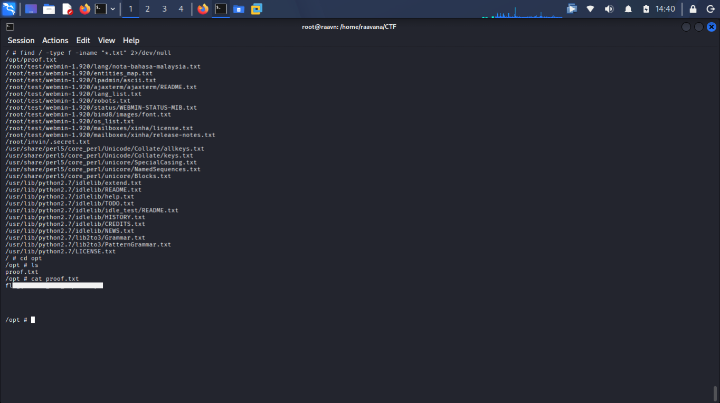Image resolution: width=720 pixels, height=403 pixels.
Task: Open the Help menu
Action: tap(131, 41)
